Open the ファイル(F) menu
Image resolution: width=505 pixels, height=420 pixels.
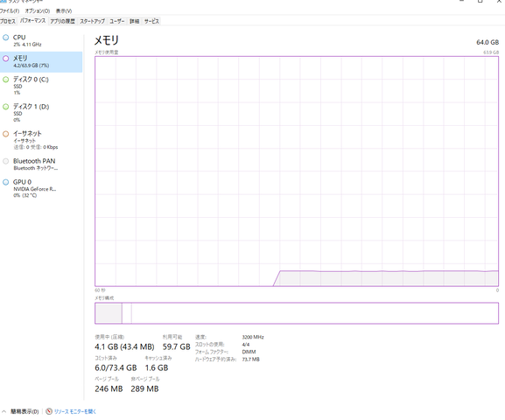pyautogui.click(x=10, y=11)
